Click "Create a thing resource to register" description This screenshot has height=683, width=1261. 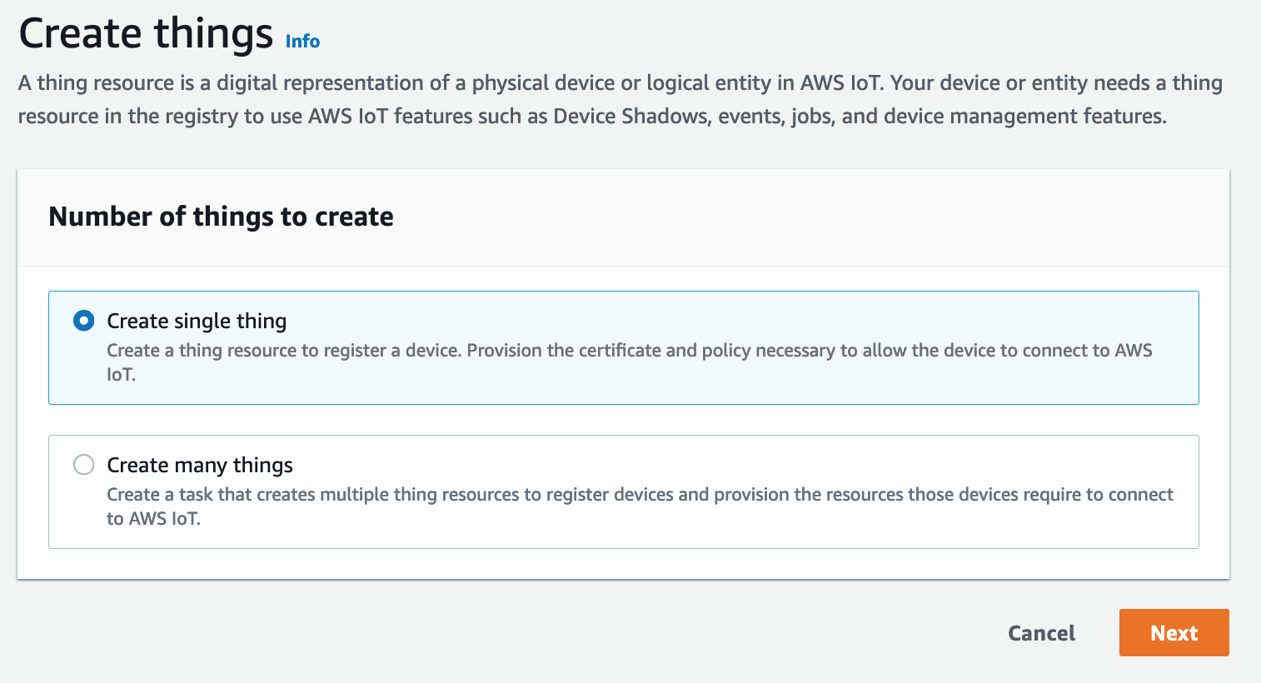coord(283,351)
